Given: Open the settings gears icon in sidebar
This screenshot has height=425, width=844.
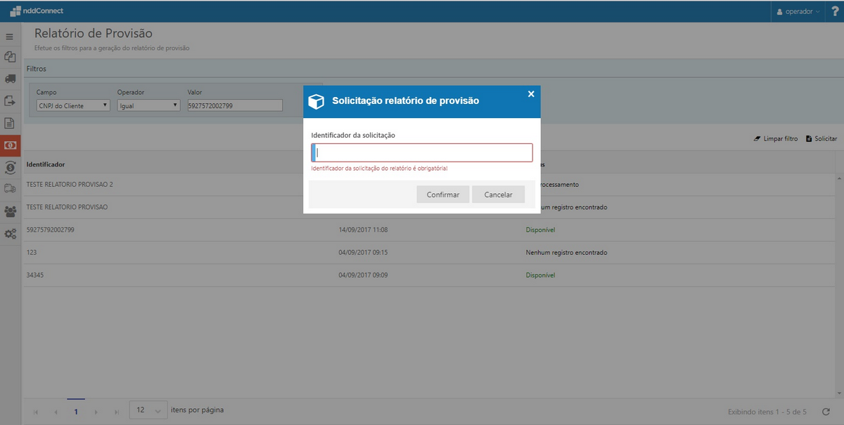Looking at the screenshot, I should pyautogui.click(x=10, y=234).
